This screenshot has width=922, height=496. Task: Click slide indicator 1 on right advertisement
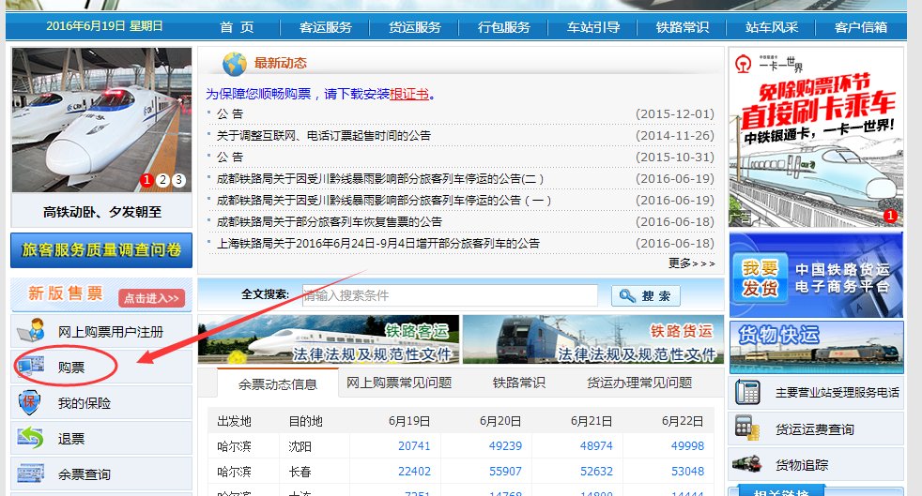click(890, 216)
